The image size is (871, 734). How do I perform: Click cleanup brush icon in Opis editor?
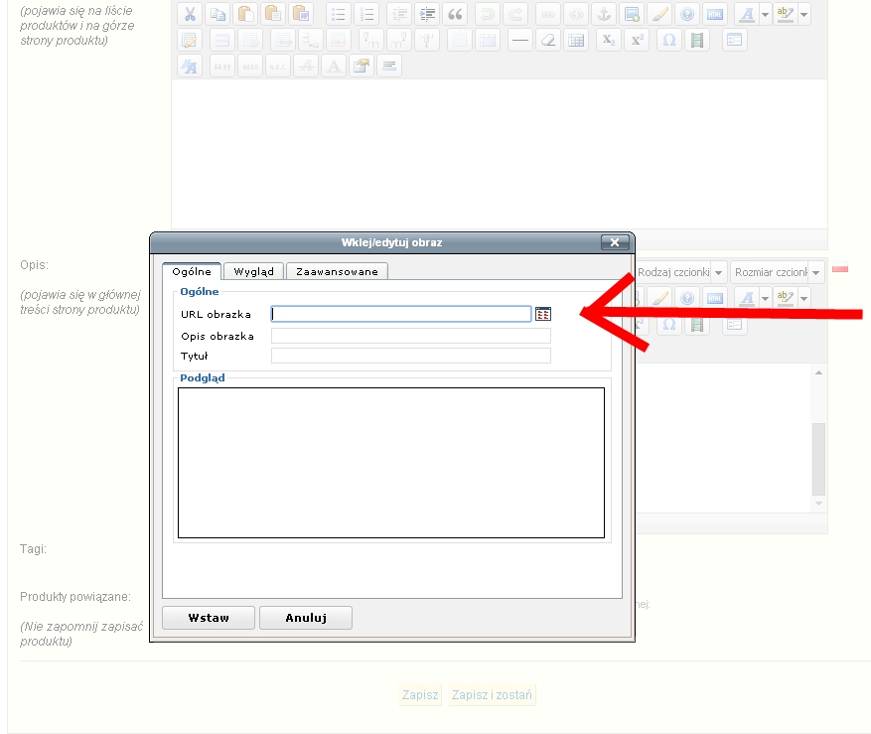click(659, 298)
